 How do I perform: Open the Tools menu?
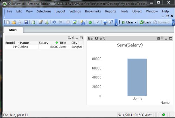click(124, 11)
